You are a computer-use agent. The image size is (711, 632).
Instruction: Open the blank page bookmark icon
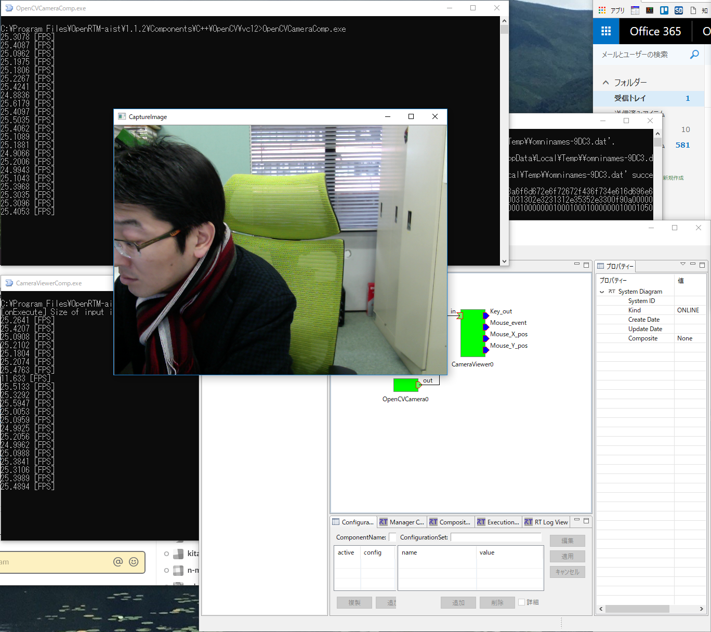click(693, 10)
